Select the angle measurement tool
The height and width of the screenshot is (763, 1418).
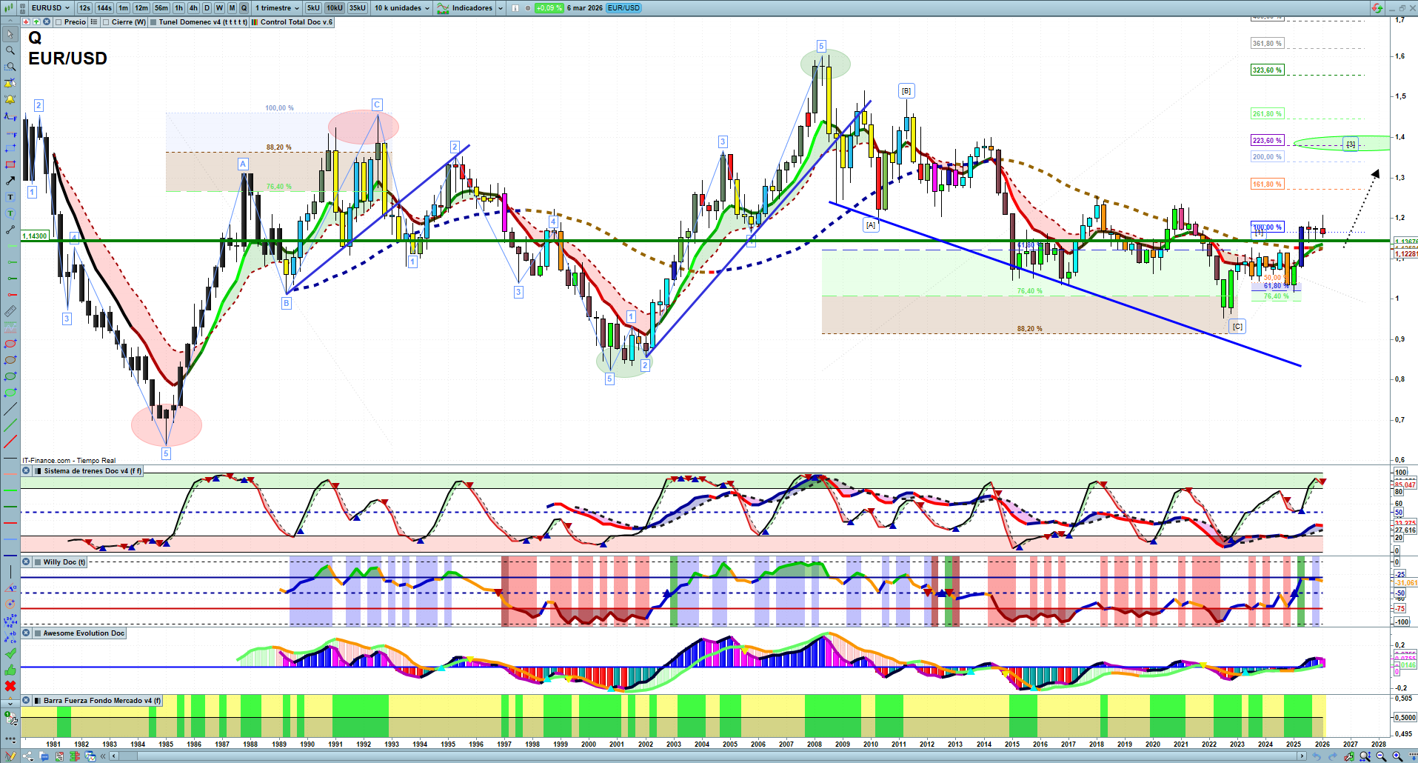[x=10, y=588]
